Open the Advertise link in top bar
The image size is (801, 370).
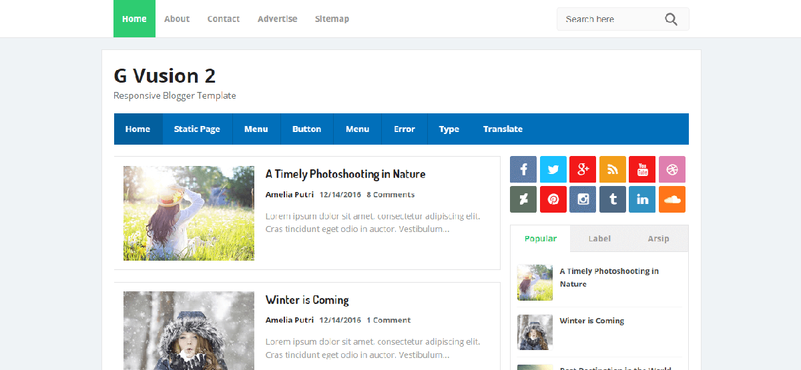[278, 19]
